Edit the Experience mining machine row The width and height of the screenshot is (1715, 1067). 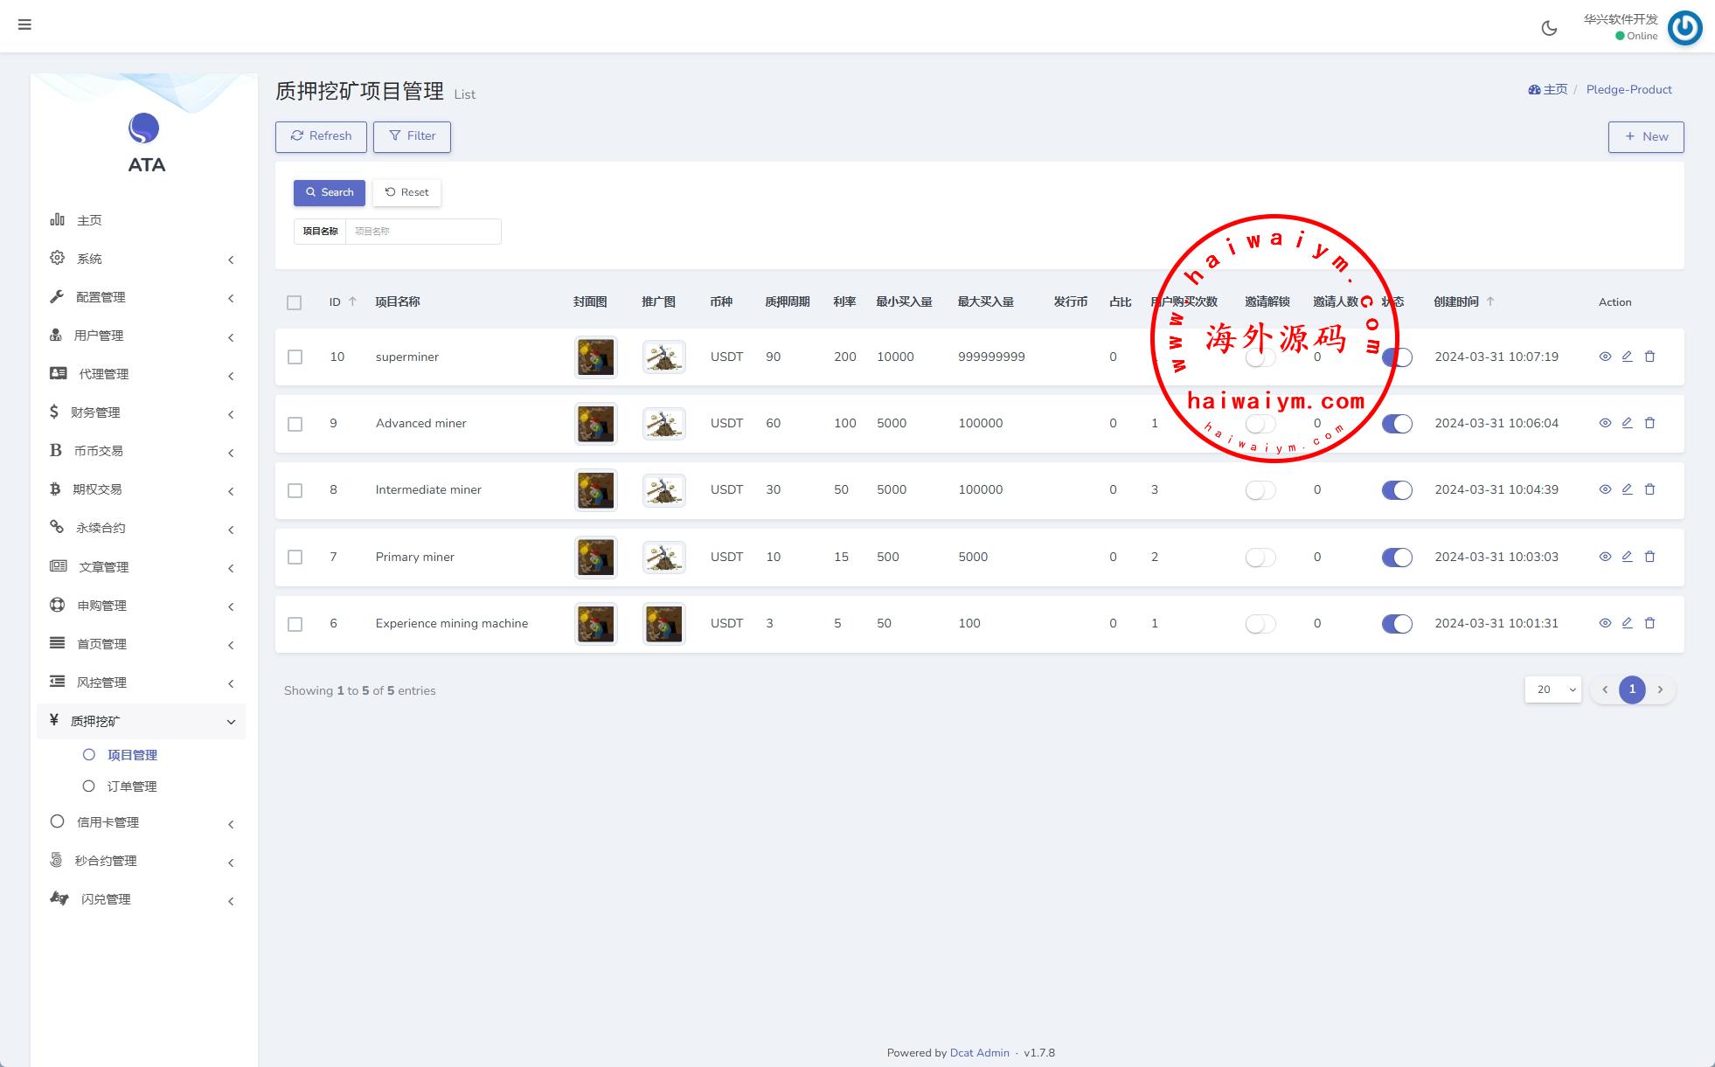[x=1627, y=623]
